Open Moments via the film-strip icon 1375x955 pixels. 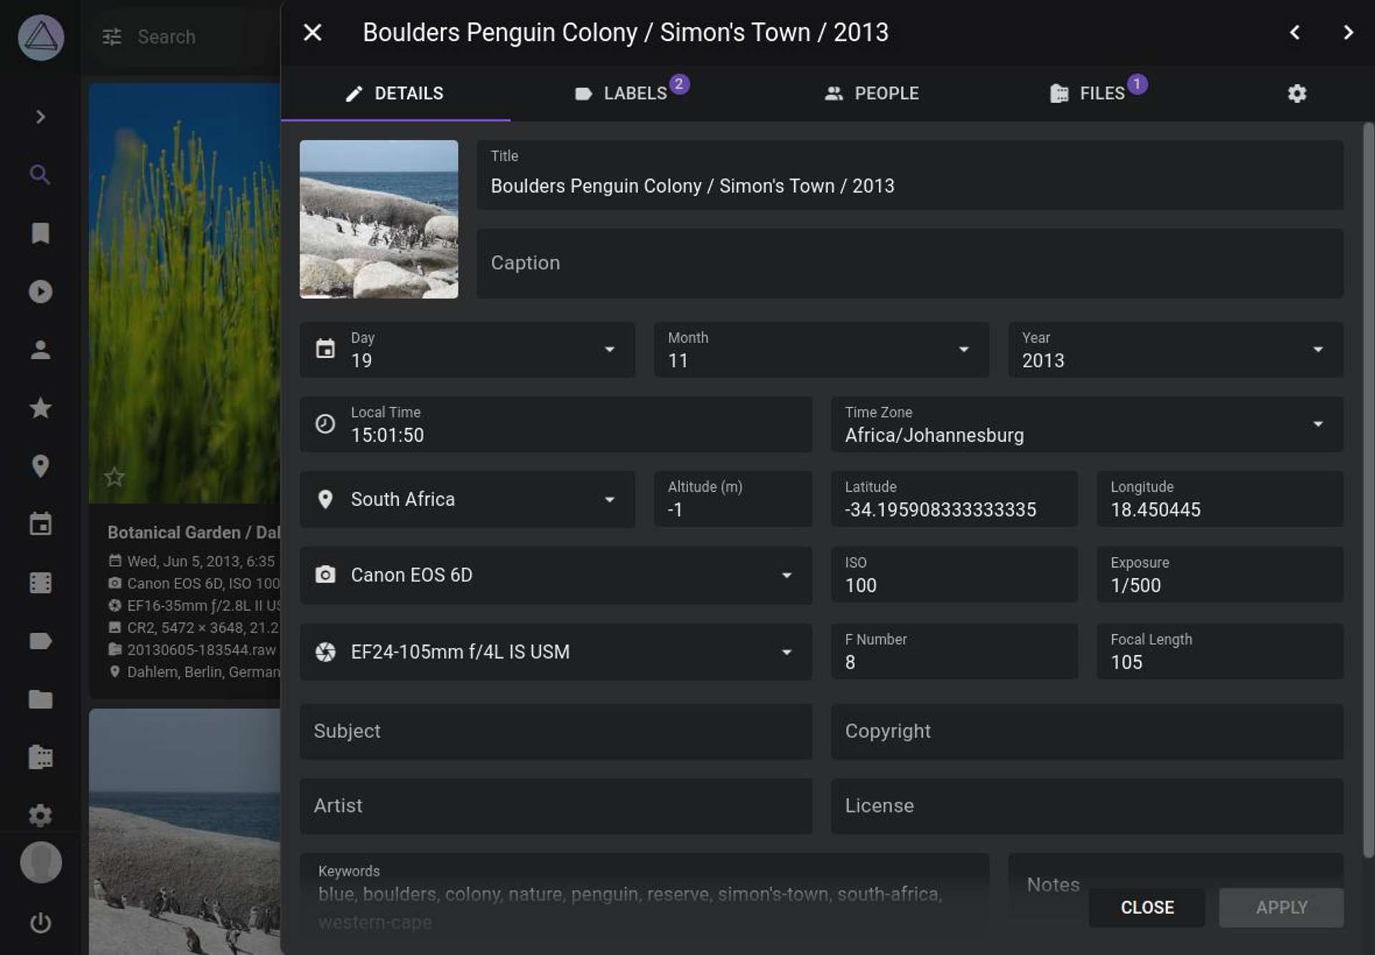click(x=40, y=583)
